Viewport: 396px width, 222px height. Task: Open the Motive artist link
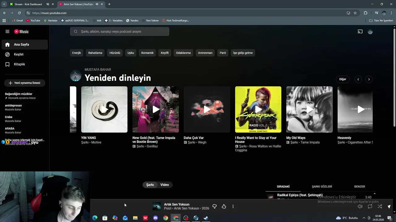[x=96, y=142]
